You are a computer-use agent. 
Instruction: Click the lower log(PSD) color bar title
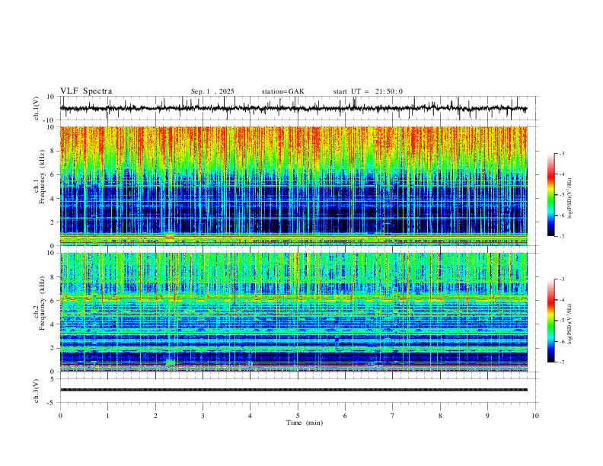coord(570,324)
